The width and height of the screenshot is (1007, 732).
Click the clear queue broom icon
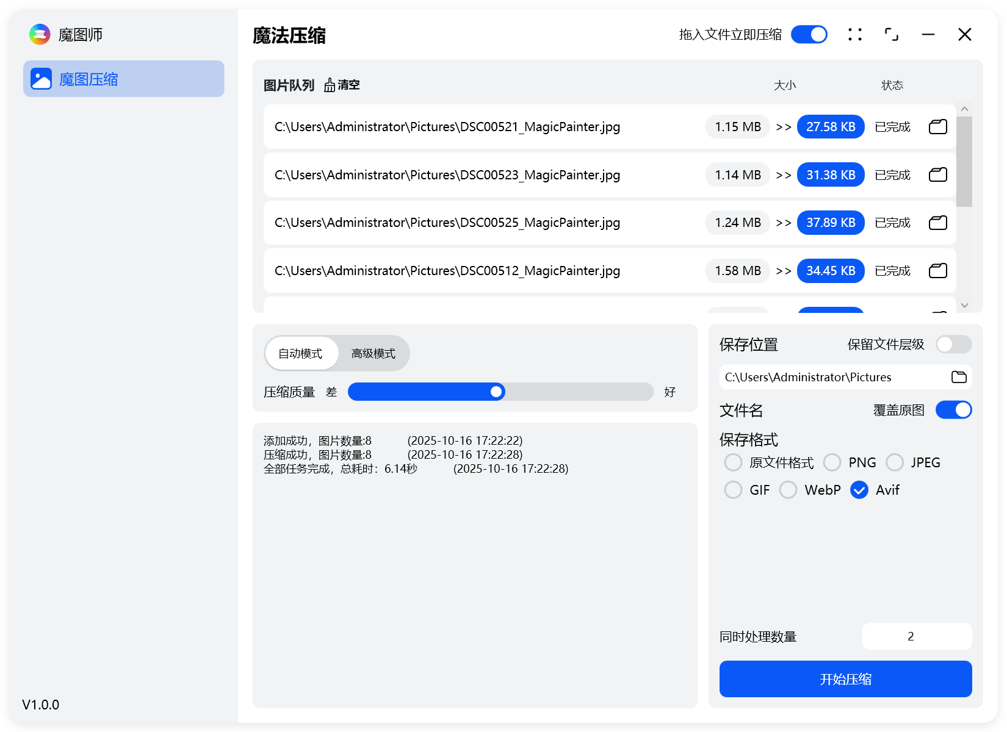[x=330, y=85]
